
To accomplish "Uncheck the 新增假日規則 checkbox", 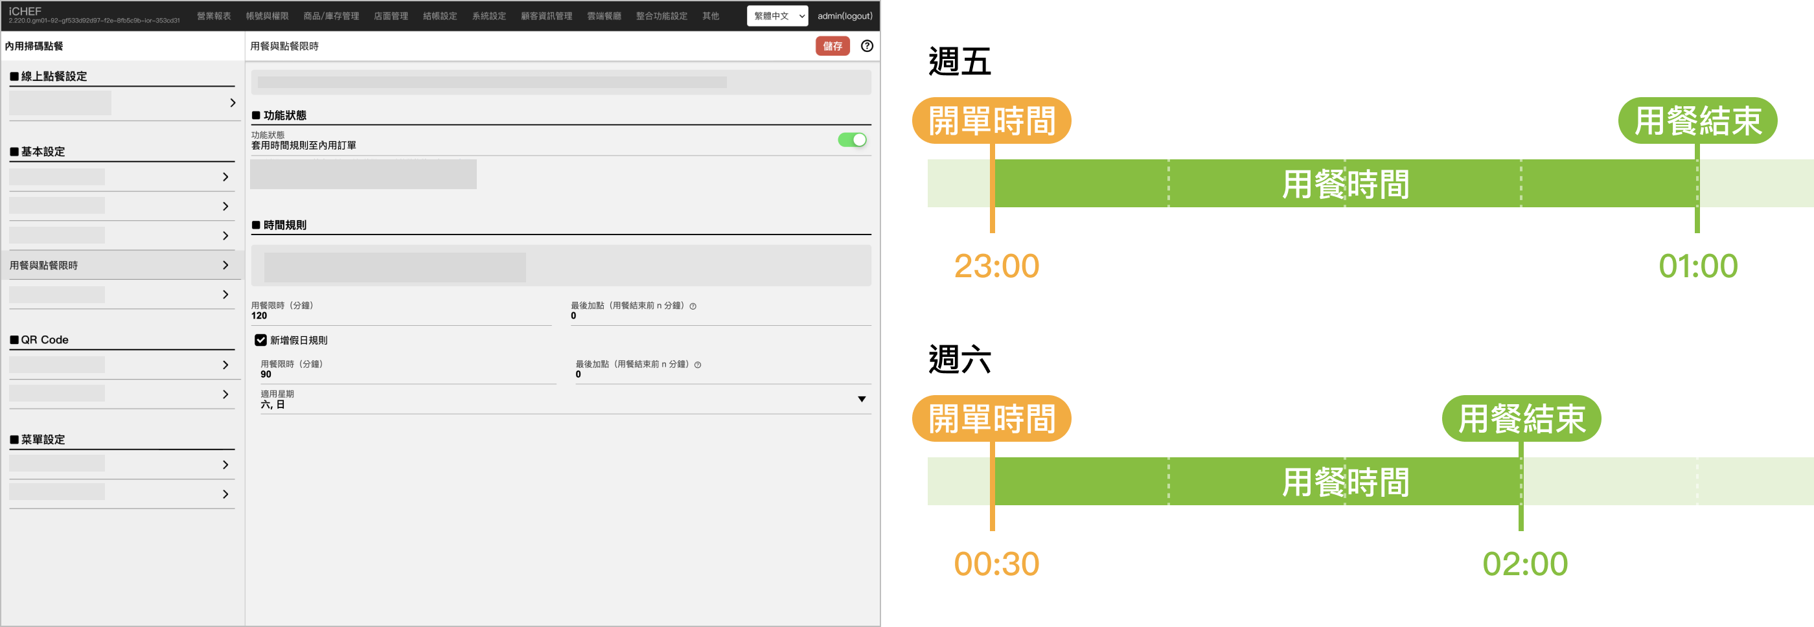I will tap(260, 340).
